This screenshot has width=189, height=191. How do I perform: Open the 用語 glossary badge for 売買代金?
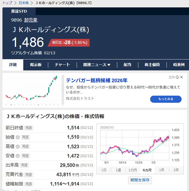[28, 175]
